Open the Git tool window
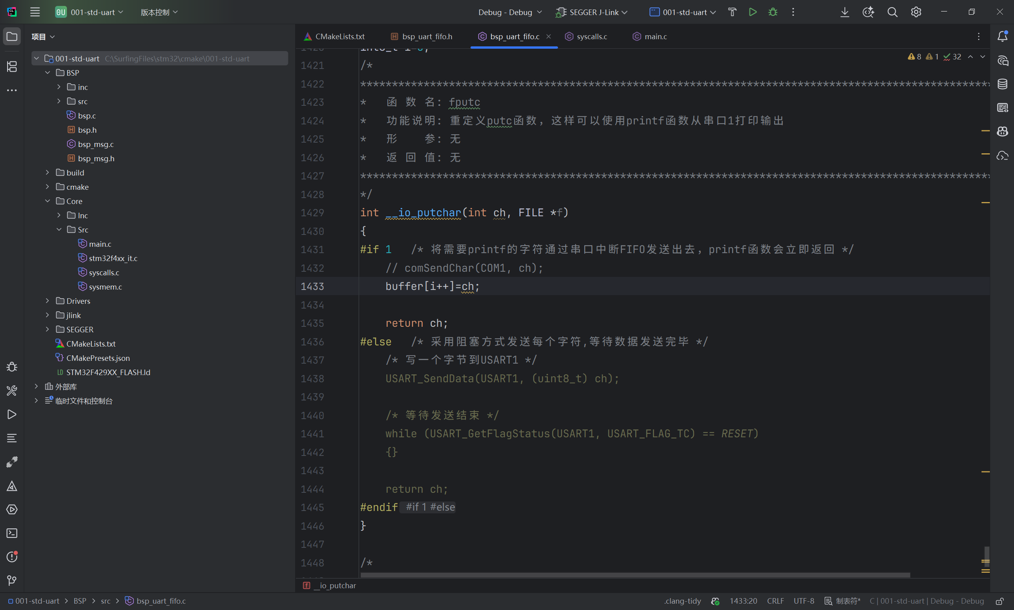Screen dimensions: 1014x610 coord(12,580)
